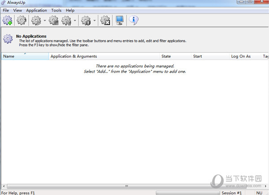
Task: Open the File menu
Action: click(6, 10)
